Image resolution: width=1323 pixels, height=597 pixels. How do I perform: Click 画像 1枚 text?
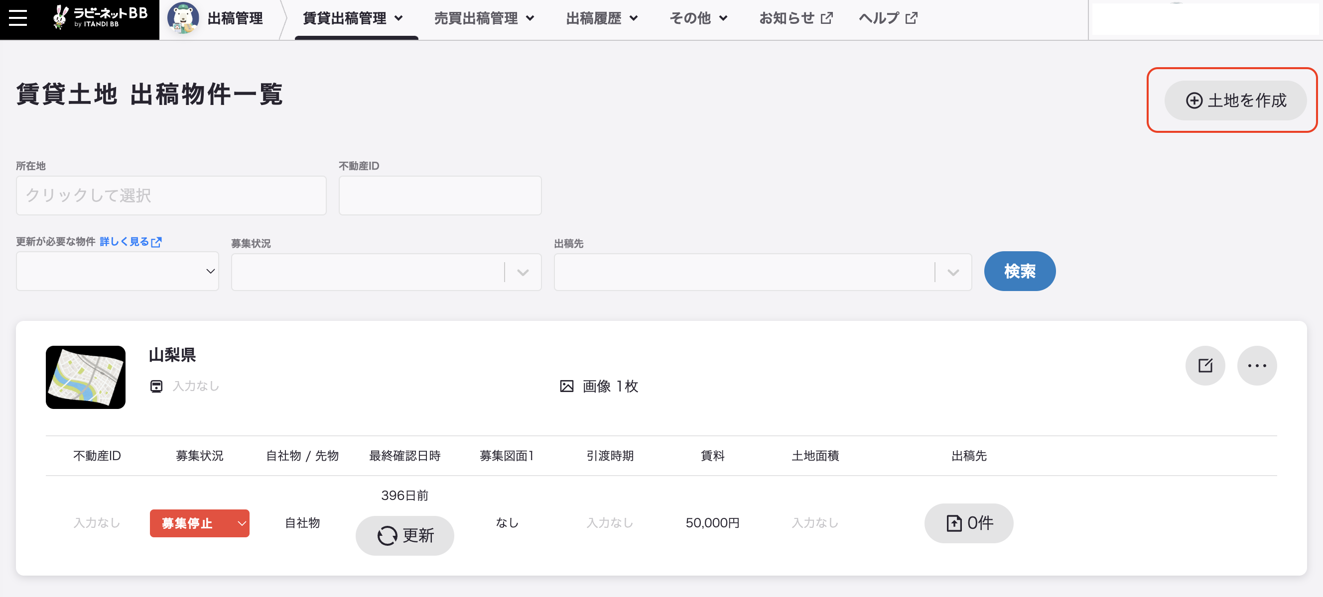(610, 386)
